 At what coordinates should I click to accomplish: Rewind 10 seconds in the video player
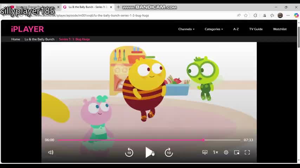129,152
